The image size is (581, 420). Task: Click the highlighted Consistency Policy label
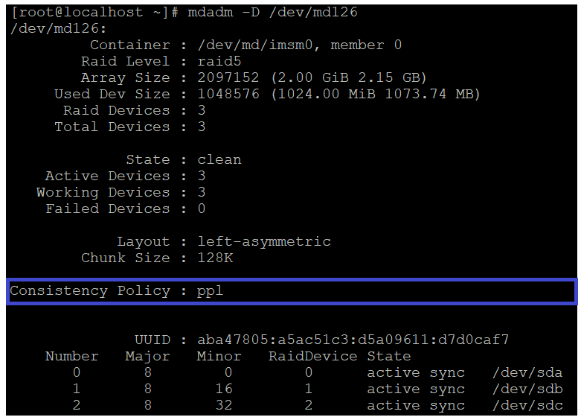click(x=90, y=290)
